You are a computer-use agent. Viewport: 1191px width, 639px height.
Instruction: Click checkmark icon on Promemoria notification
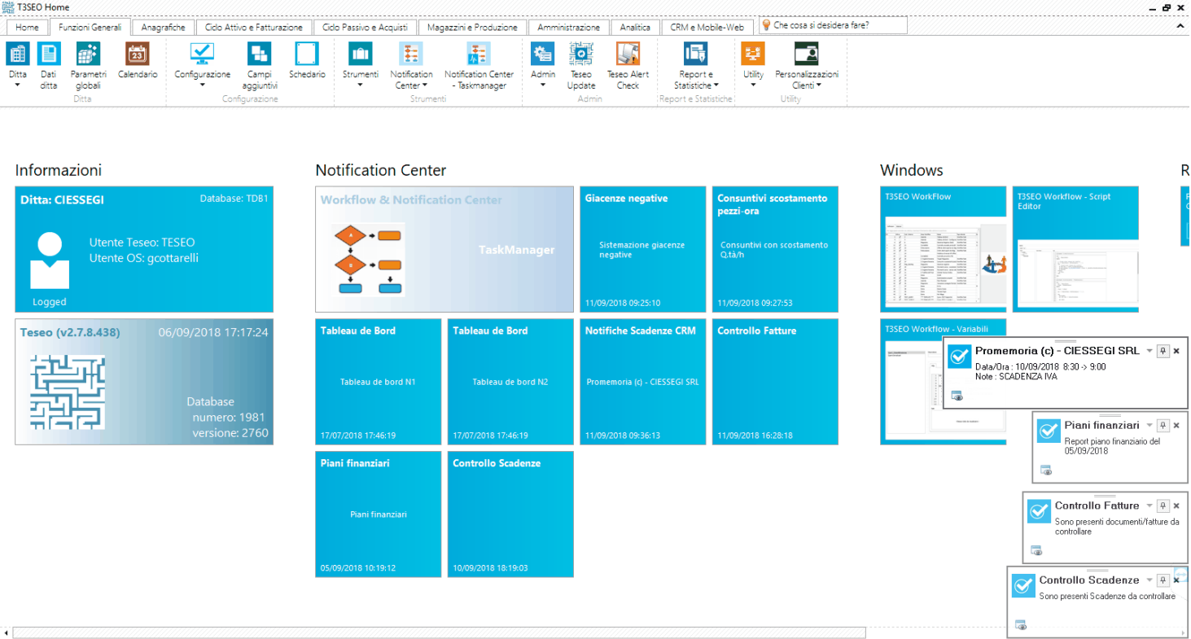tap(960, 357)
